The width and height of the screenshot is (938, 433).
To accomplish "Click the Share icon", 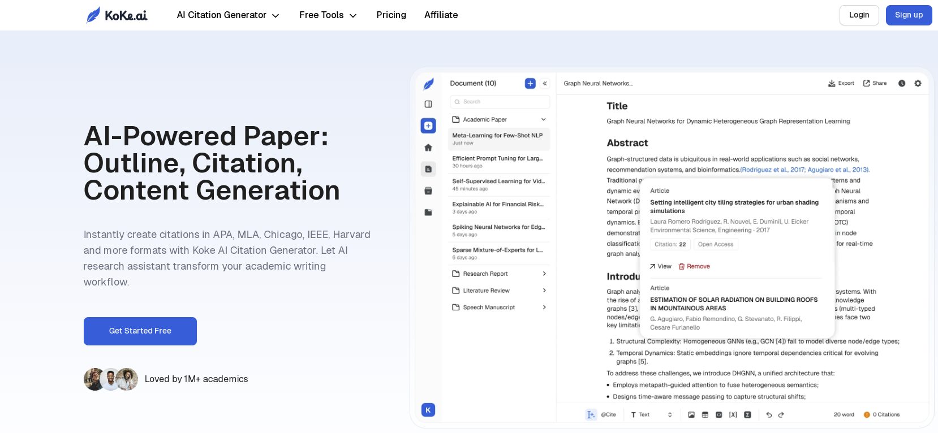I will (x=866, y=83).
